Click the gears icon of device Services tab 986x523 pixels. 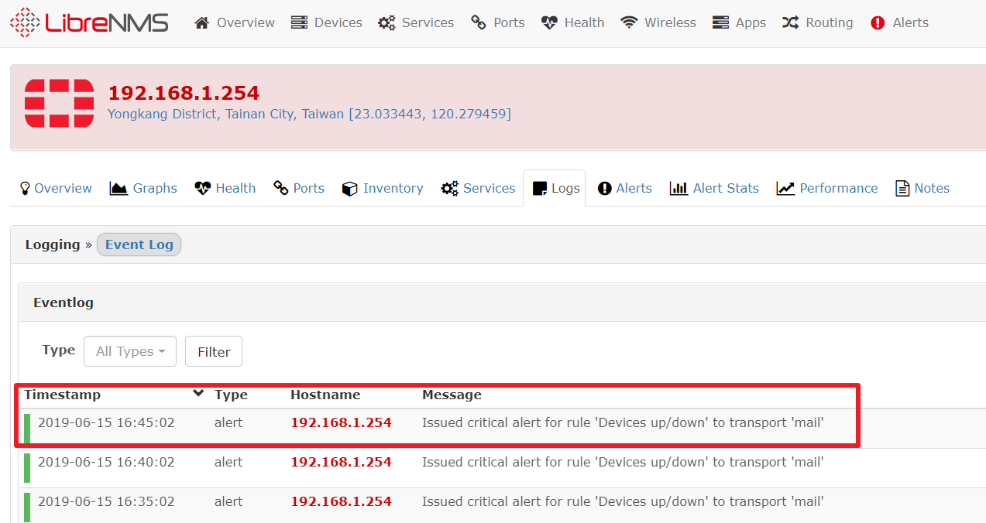[x=450, y=188]
